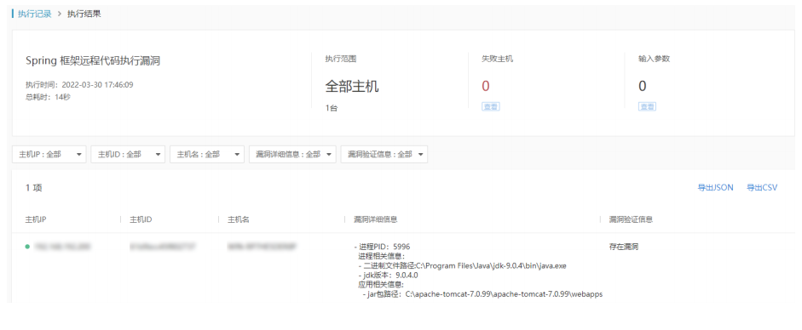The image size is (802, 330).
Task: Export results via 导出JSON link
Action: click(715, 188)
